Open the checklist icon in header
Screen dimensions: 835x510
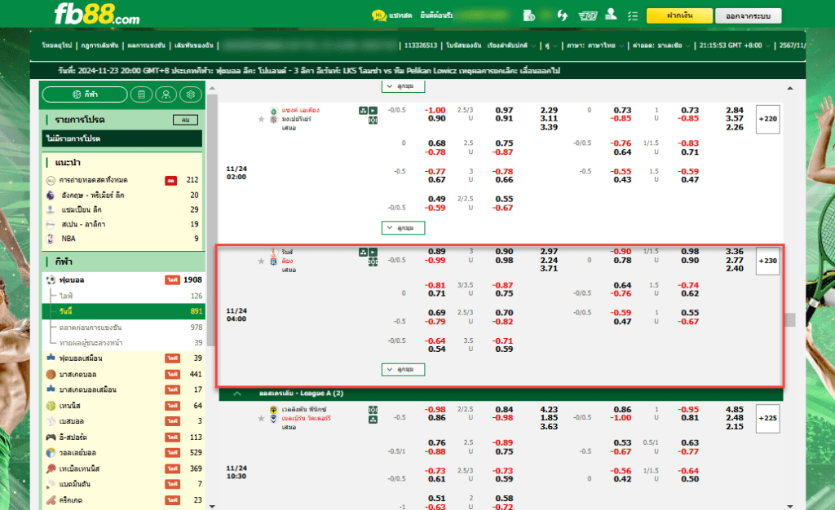[x=633, y=16]
